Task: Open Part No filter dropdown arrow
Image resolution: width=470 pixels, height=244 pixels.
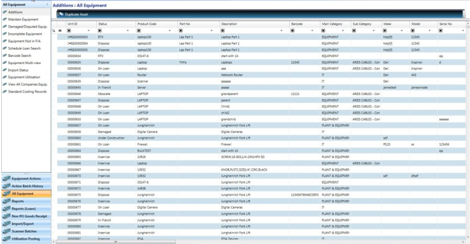Action: 211,30
